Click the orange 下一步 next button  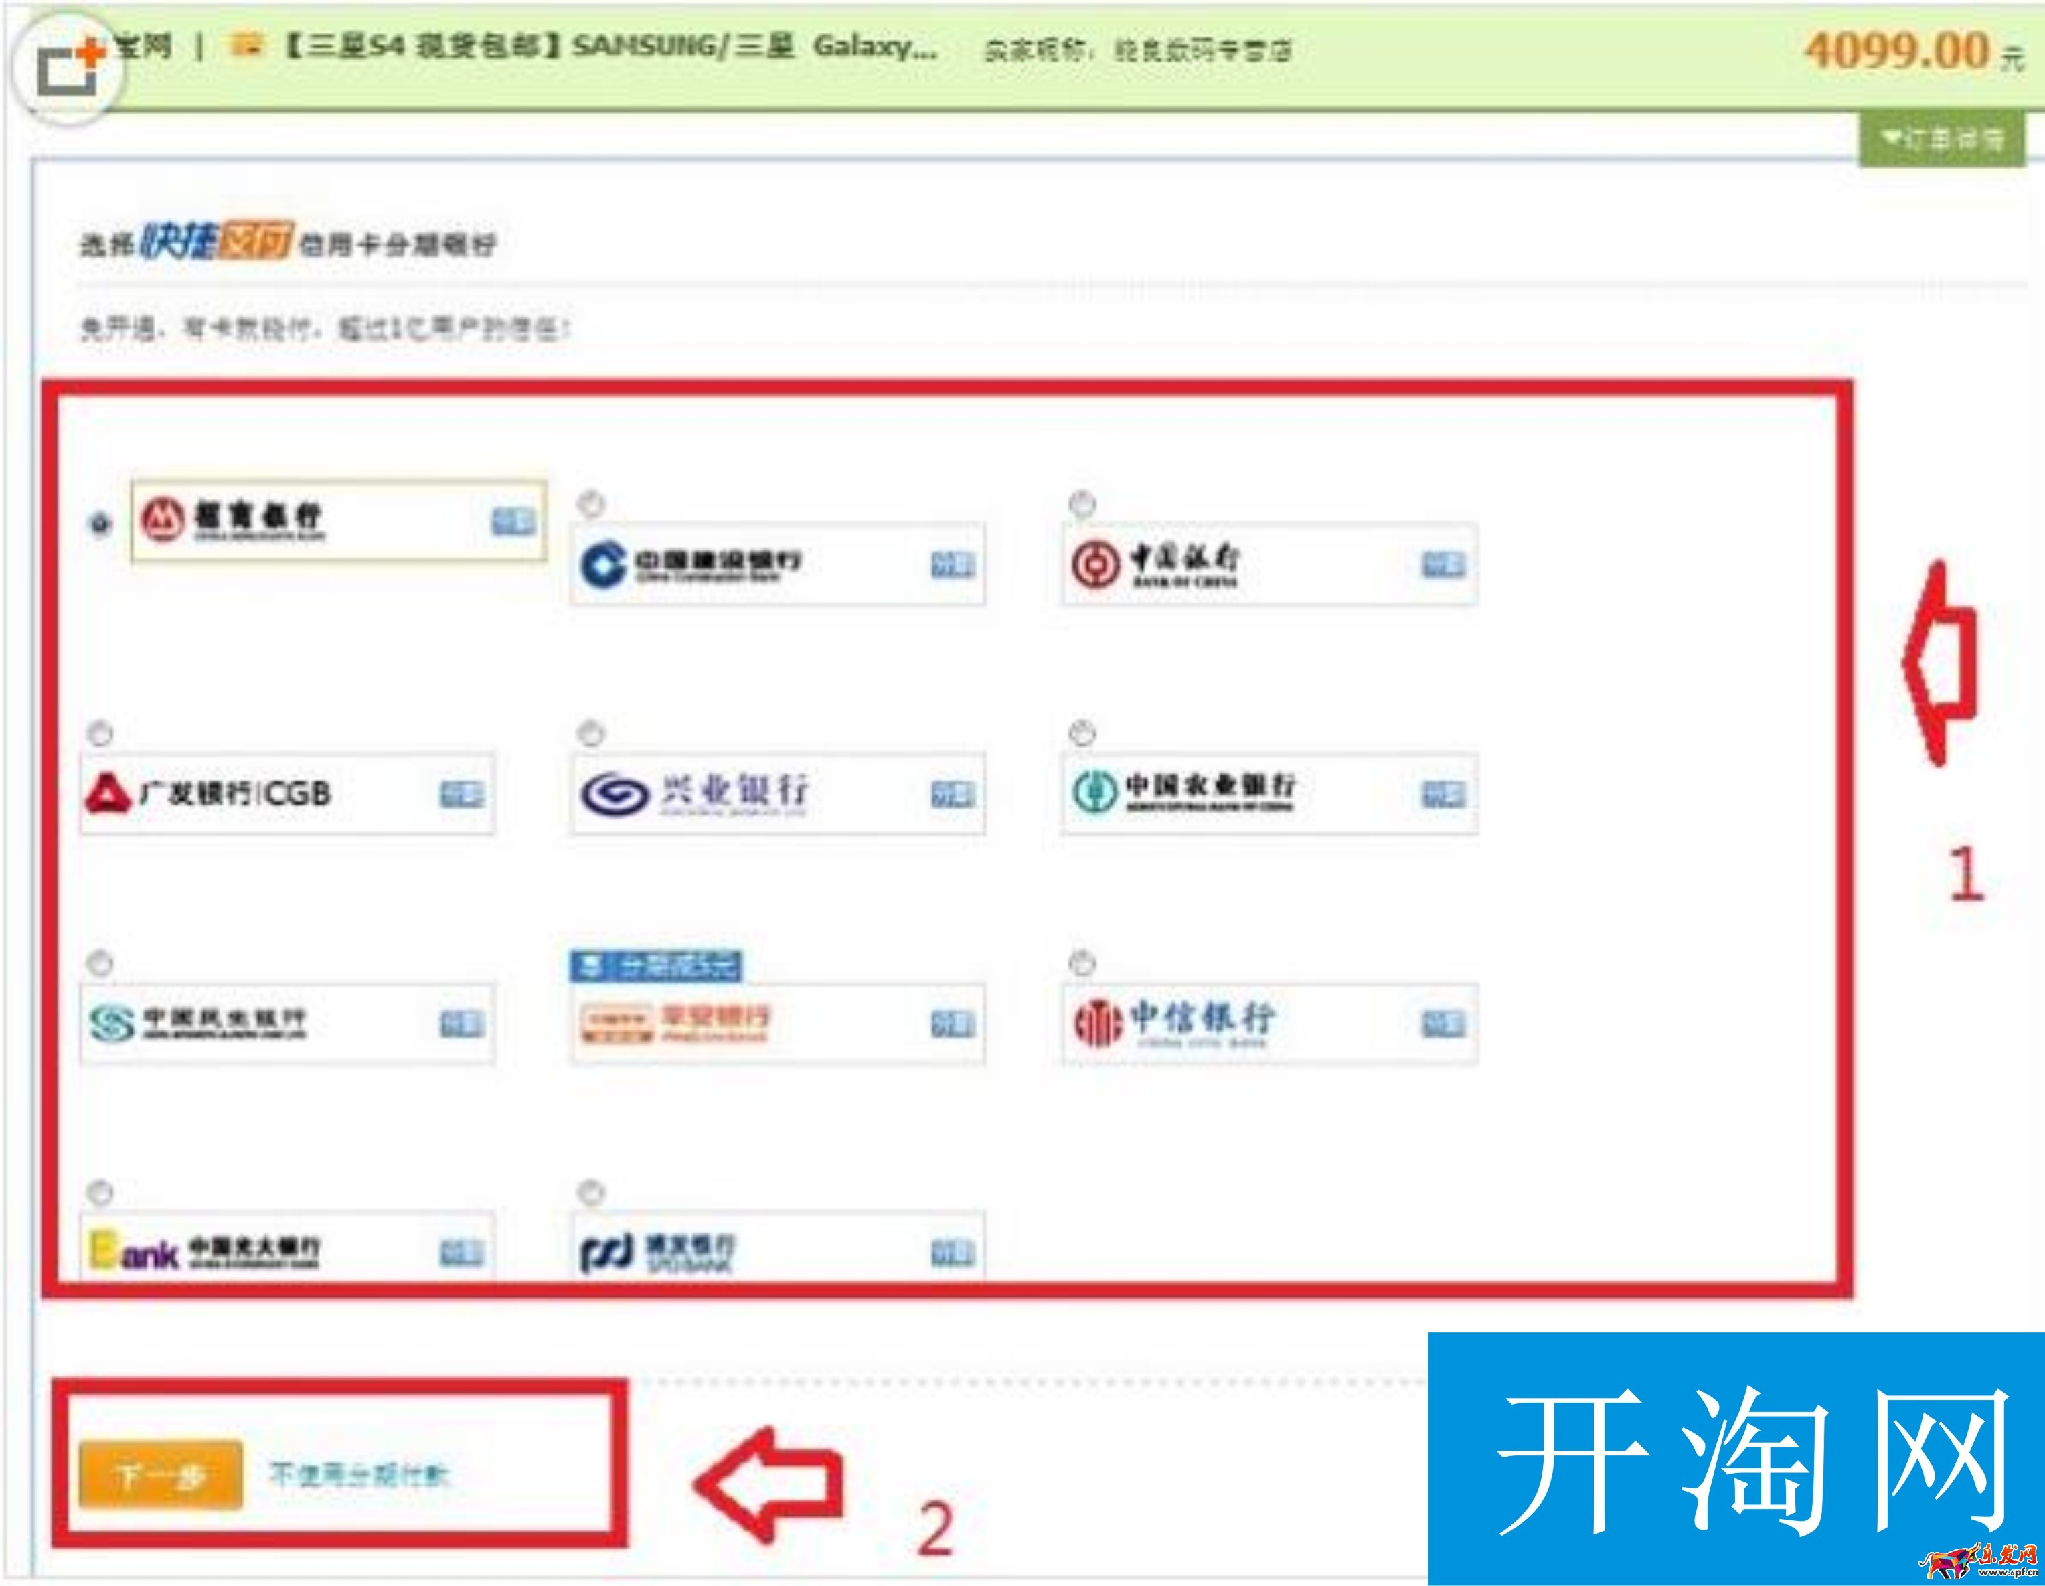tap(160, 1476)
